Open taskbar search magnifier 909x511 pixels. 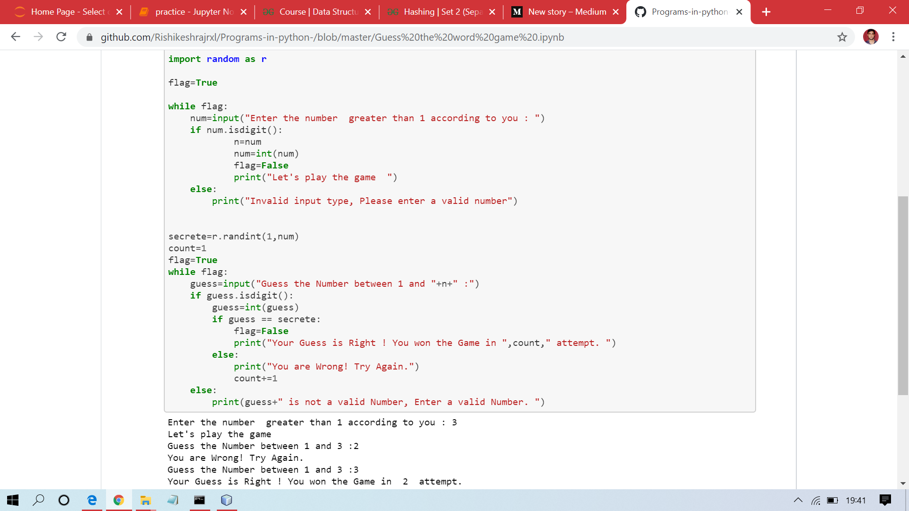[38, 500]
